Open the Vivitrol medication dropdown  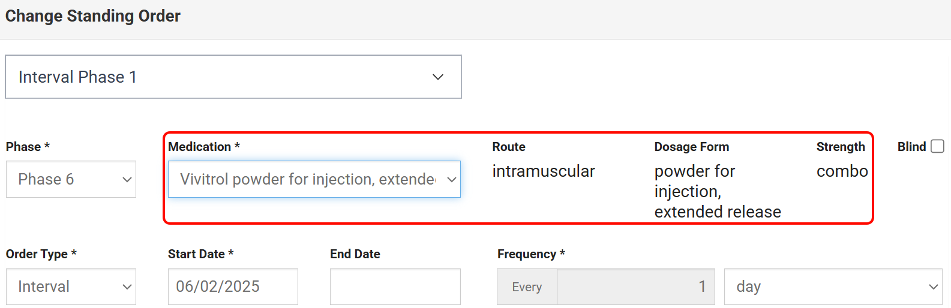[x=307, y=179]
